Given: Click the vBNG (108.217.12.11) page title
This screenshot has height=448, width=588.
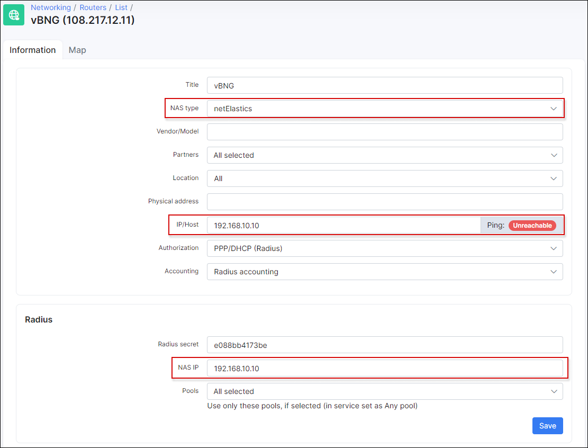Looking at the screenshot, I should coord(83,20).
